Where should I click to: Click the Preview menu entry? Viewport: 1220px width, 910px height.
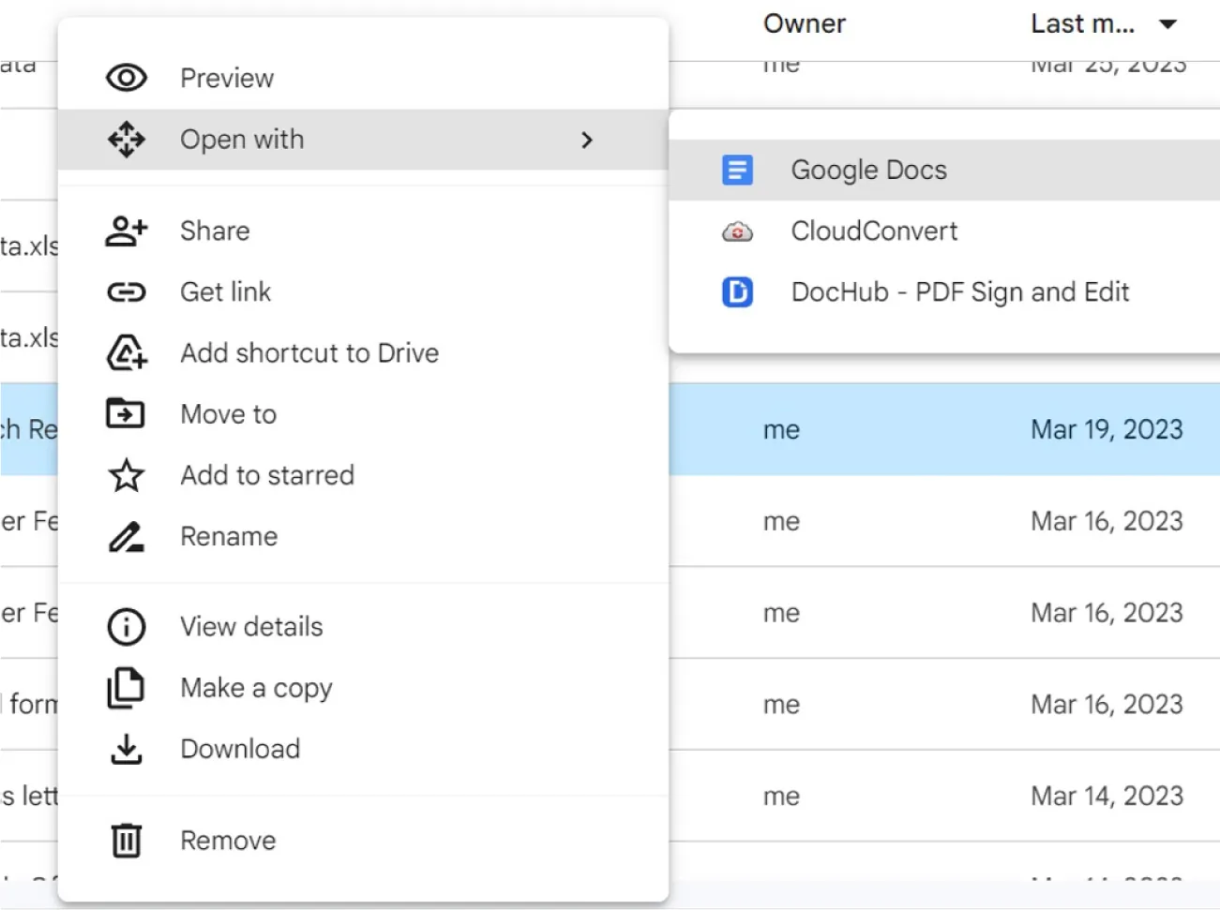[226, 78]
